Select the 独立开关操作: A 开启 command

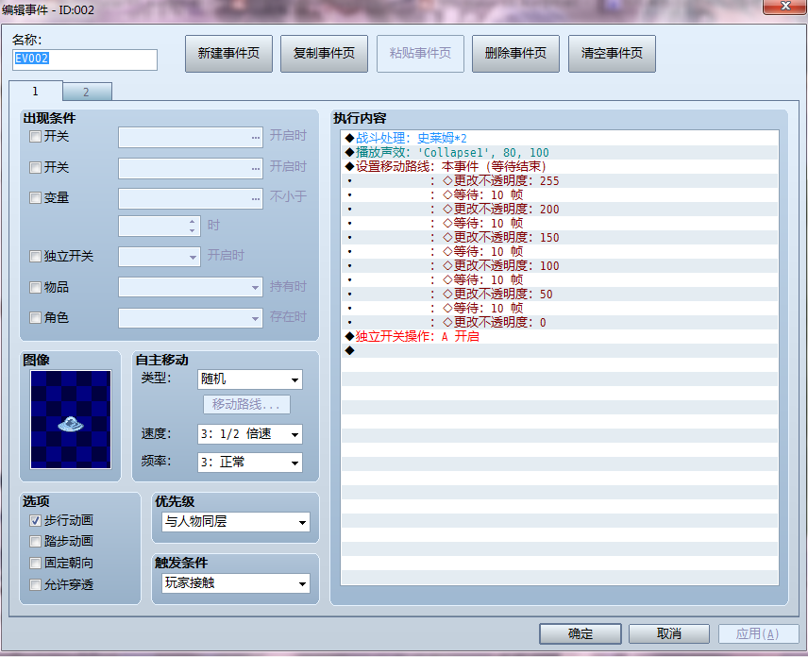(x=560, y=336)
